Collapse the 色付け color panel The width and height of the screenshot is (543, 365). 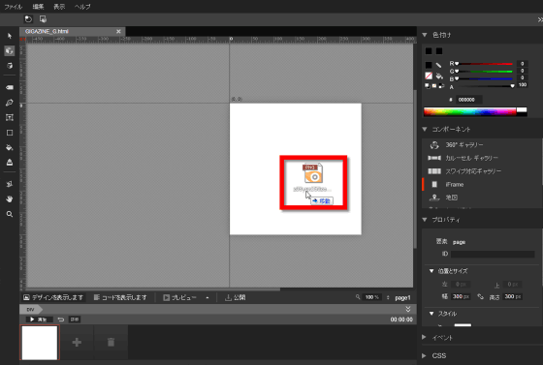[425, 35]
